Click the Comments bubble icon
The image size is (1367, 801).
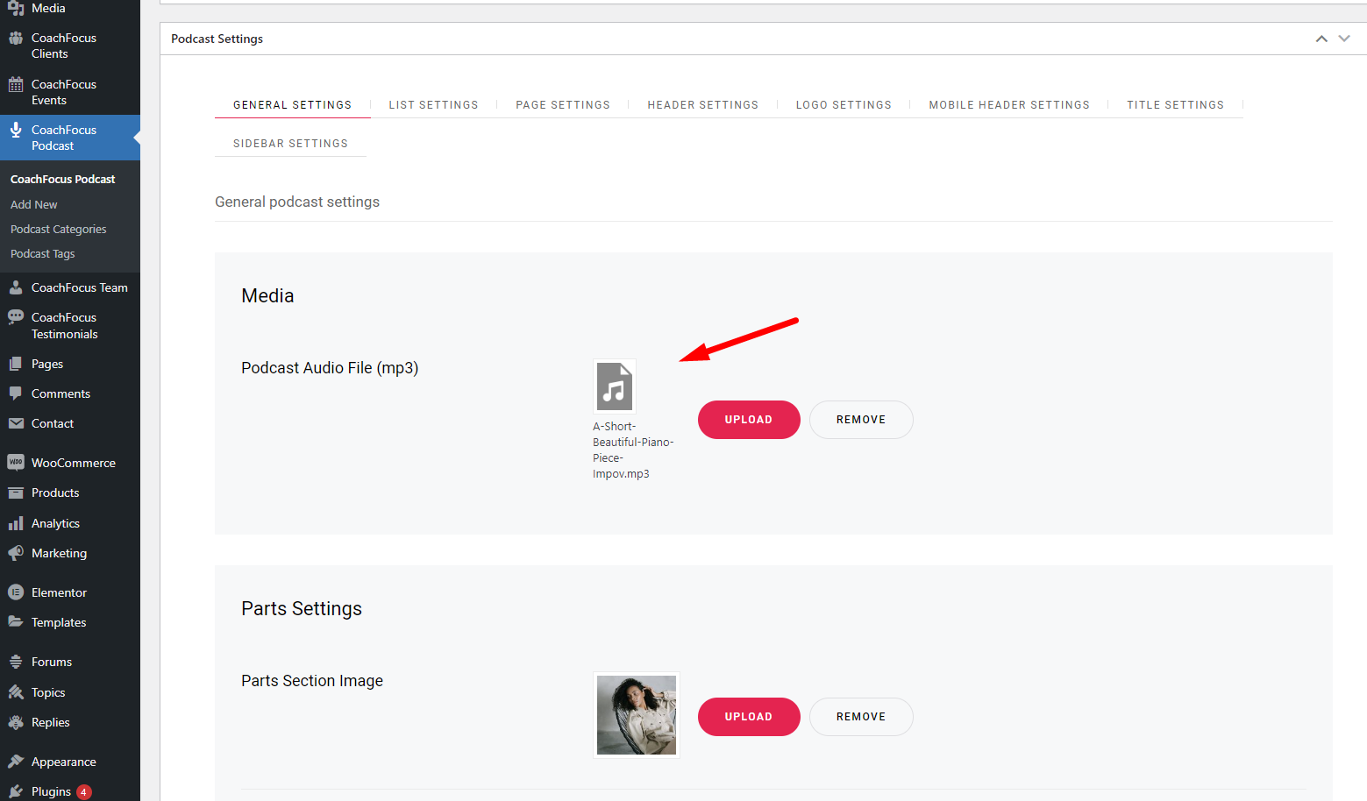click(16, 393)
